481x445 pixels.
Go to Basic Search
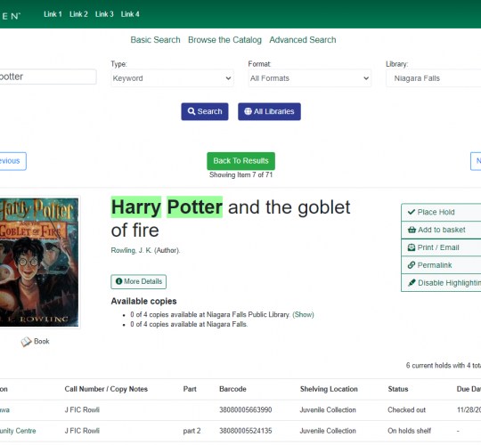155,40
